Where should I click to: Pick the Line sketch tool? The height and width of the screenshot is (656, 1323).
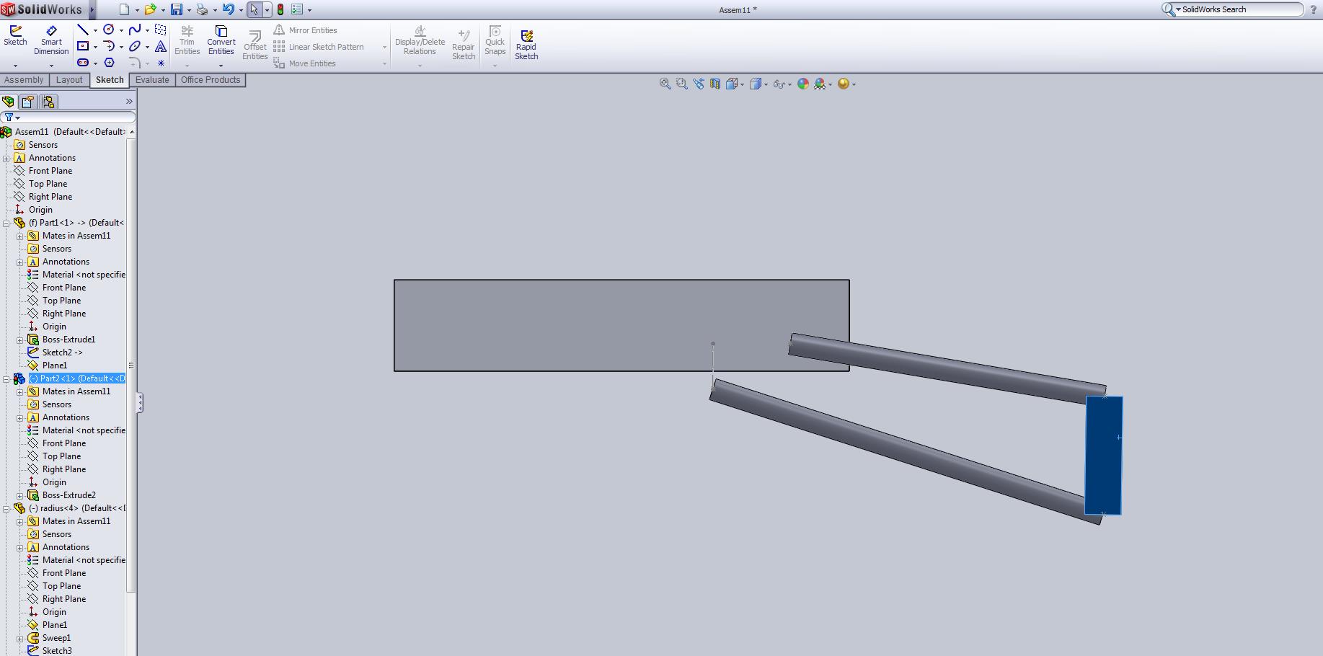click(83, 30)
